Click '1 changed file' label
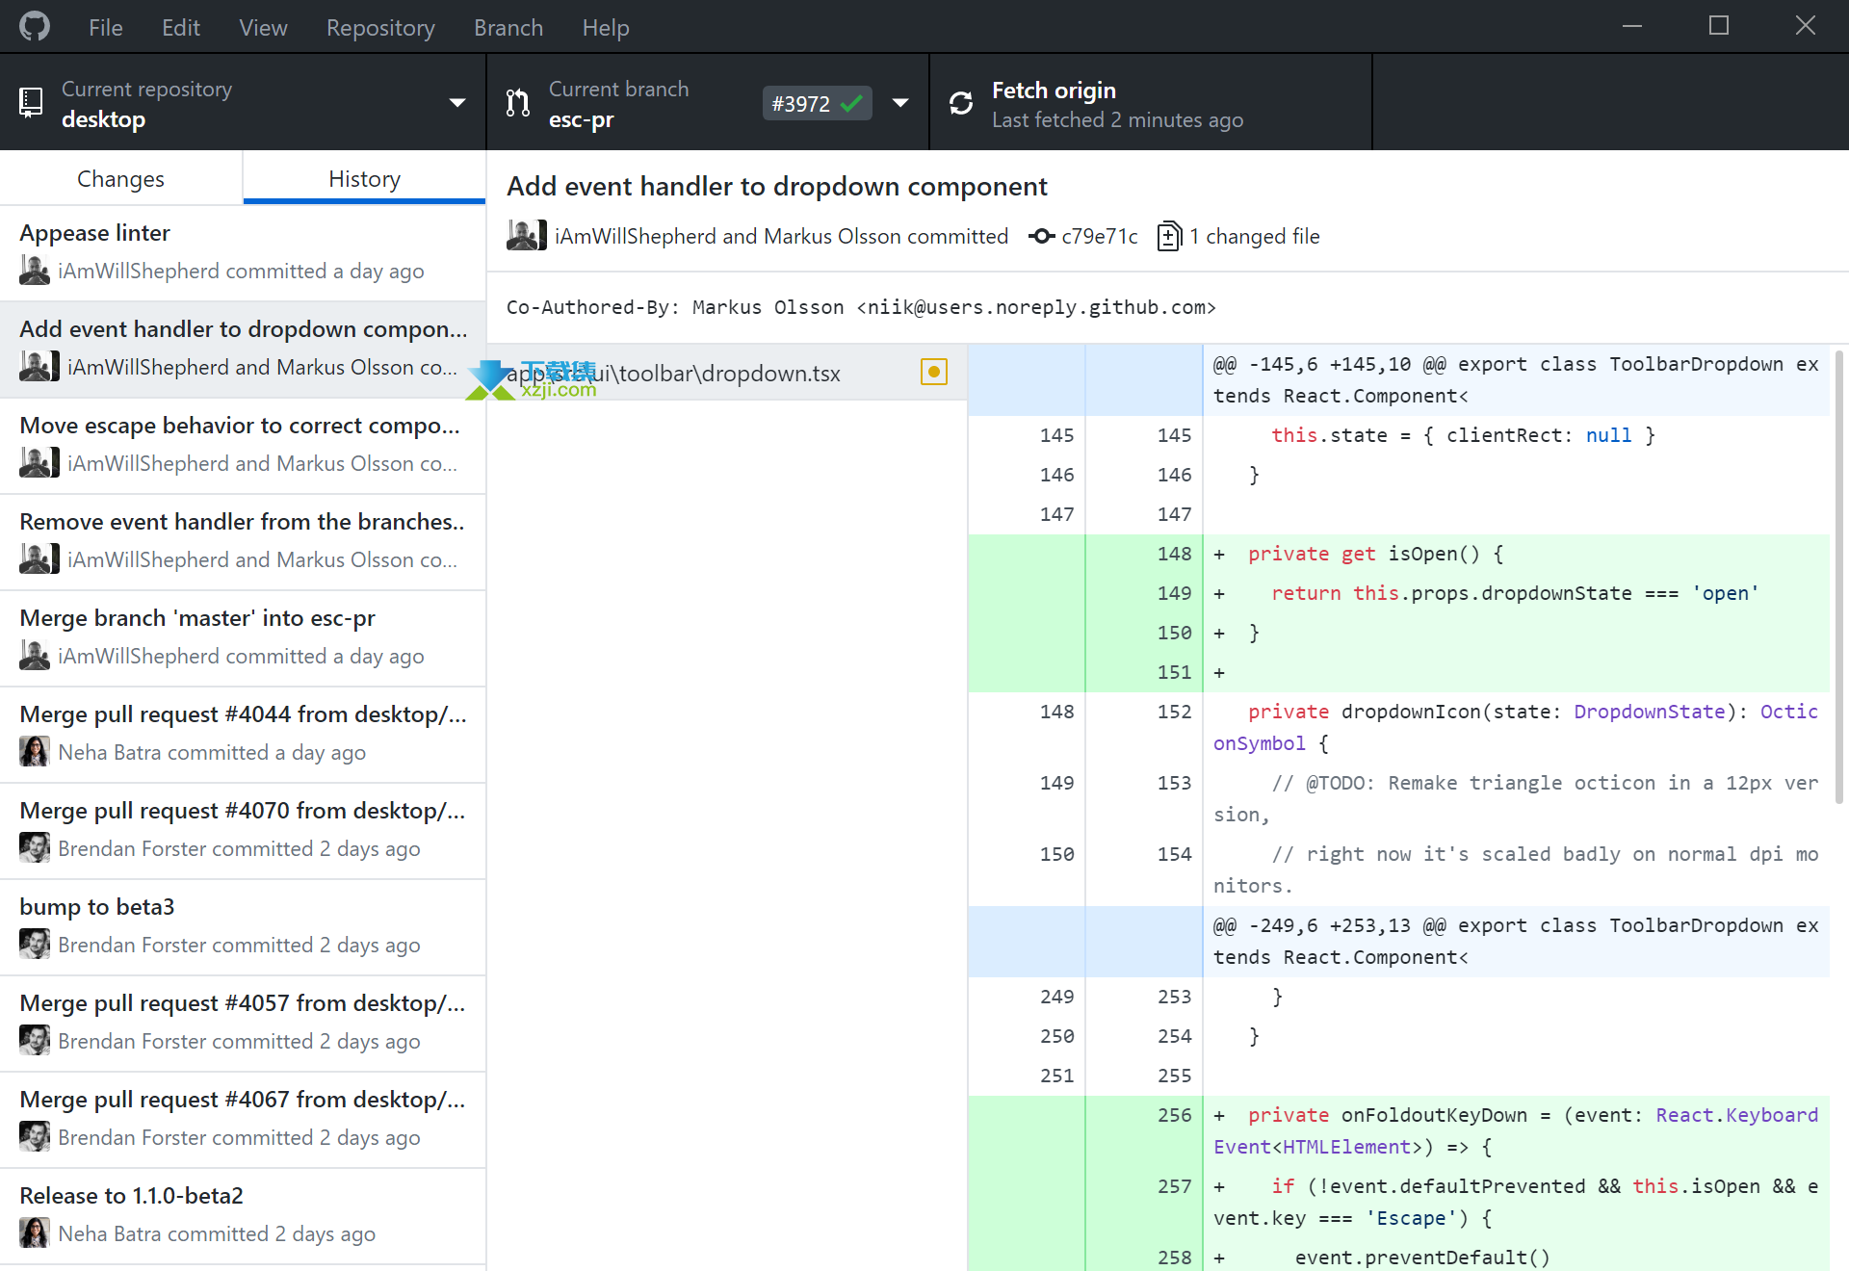 click(x=1254, y=236)
